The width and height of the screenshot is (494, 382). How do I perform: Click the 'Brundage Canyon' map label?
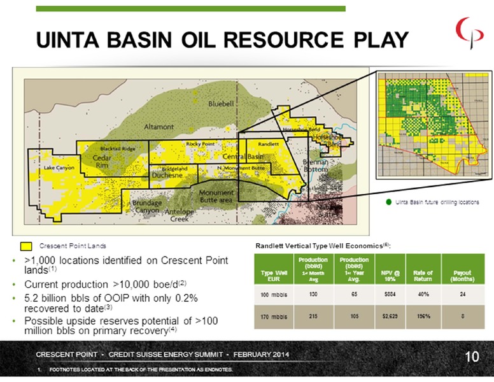click(147, 206)
